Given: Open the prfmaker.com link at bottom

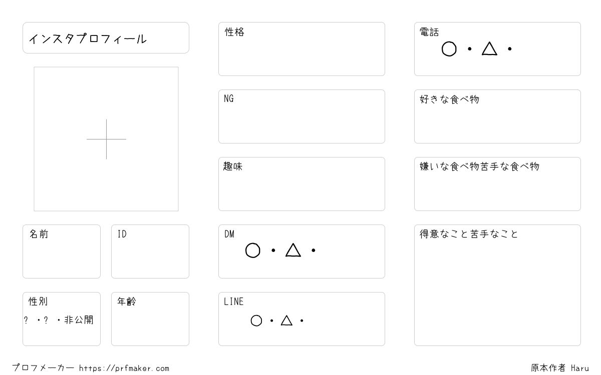Looking at the screenshot, I should pos(124,368).
